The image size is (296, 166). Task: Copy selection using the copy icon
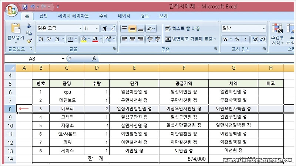click(29, 33)
